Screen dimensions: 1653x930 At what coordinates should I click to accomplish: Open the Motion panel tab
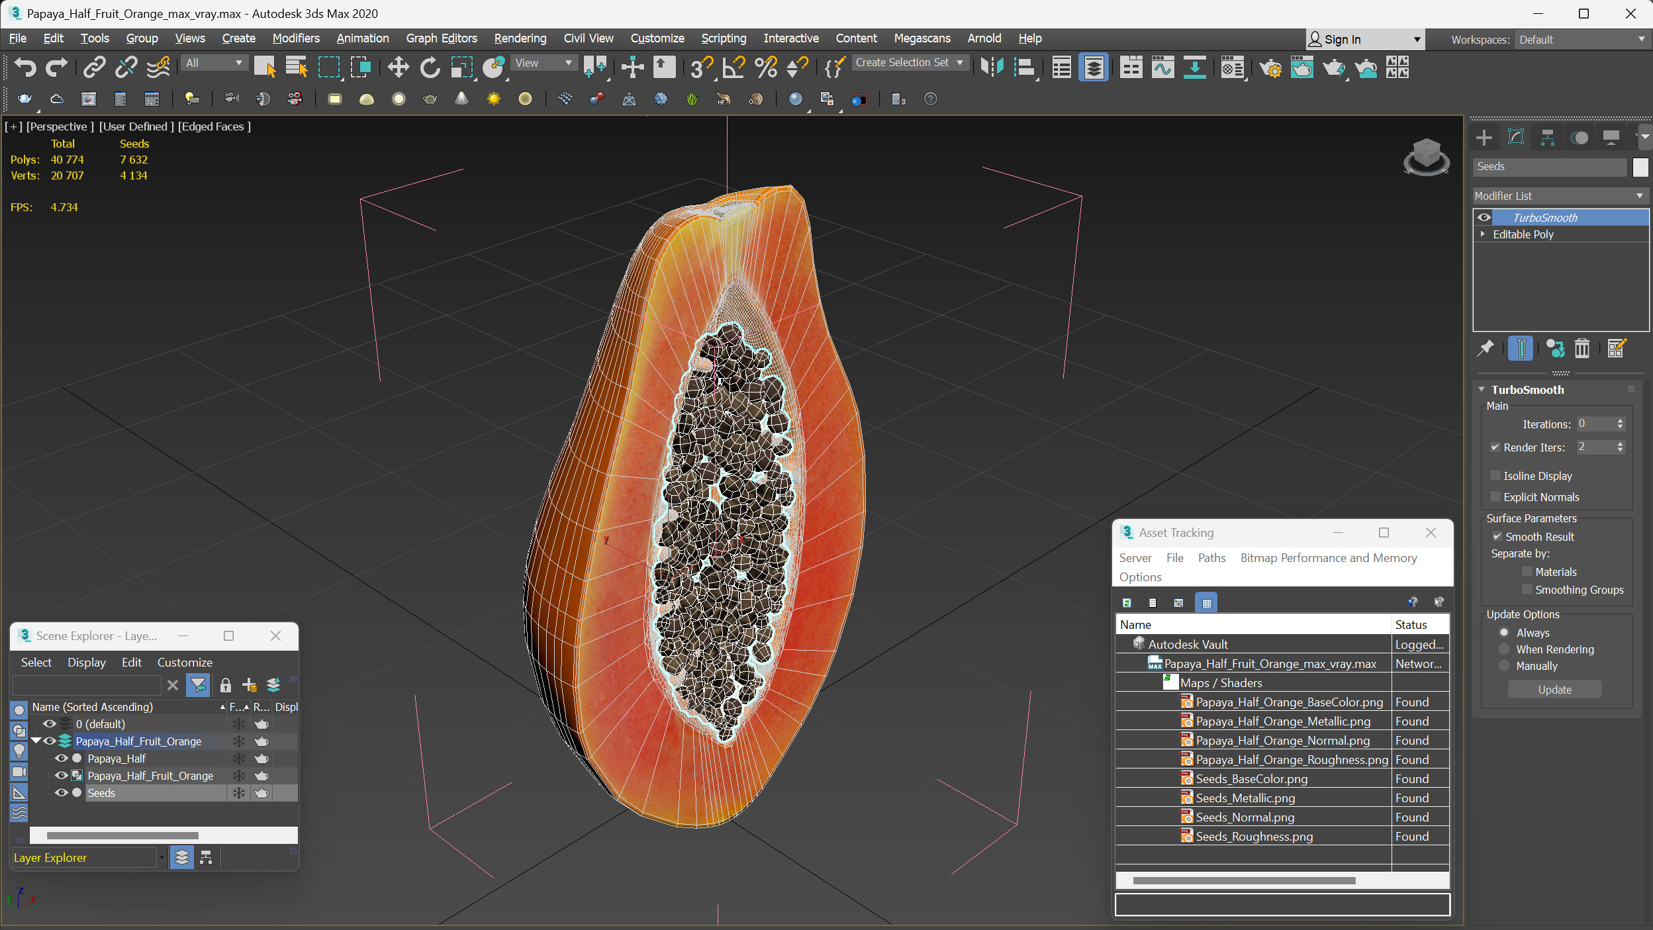(1580, 138)
